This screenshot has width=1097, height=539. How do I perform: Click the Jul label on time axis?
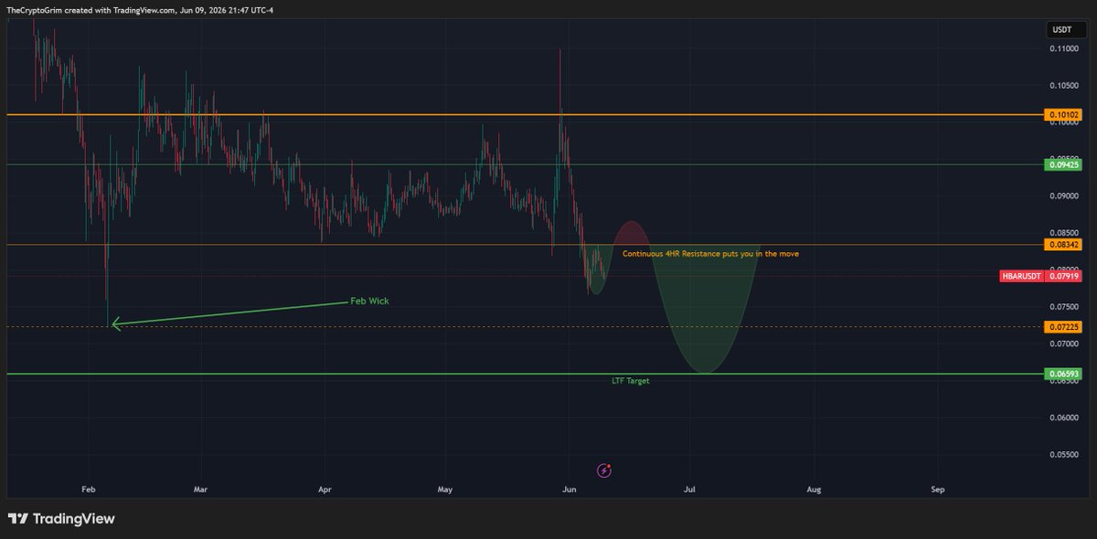click(x=690, y=490)
